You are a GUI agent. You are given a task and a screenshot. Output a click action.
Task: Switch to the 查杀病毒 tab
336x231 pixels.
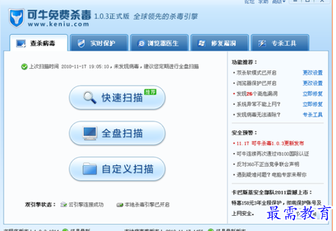coord(39,43)
